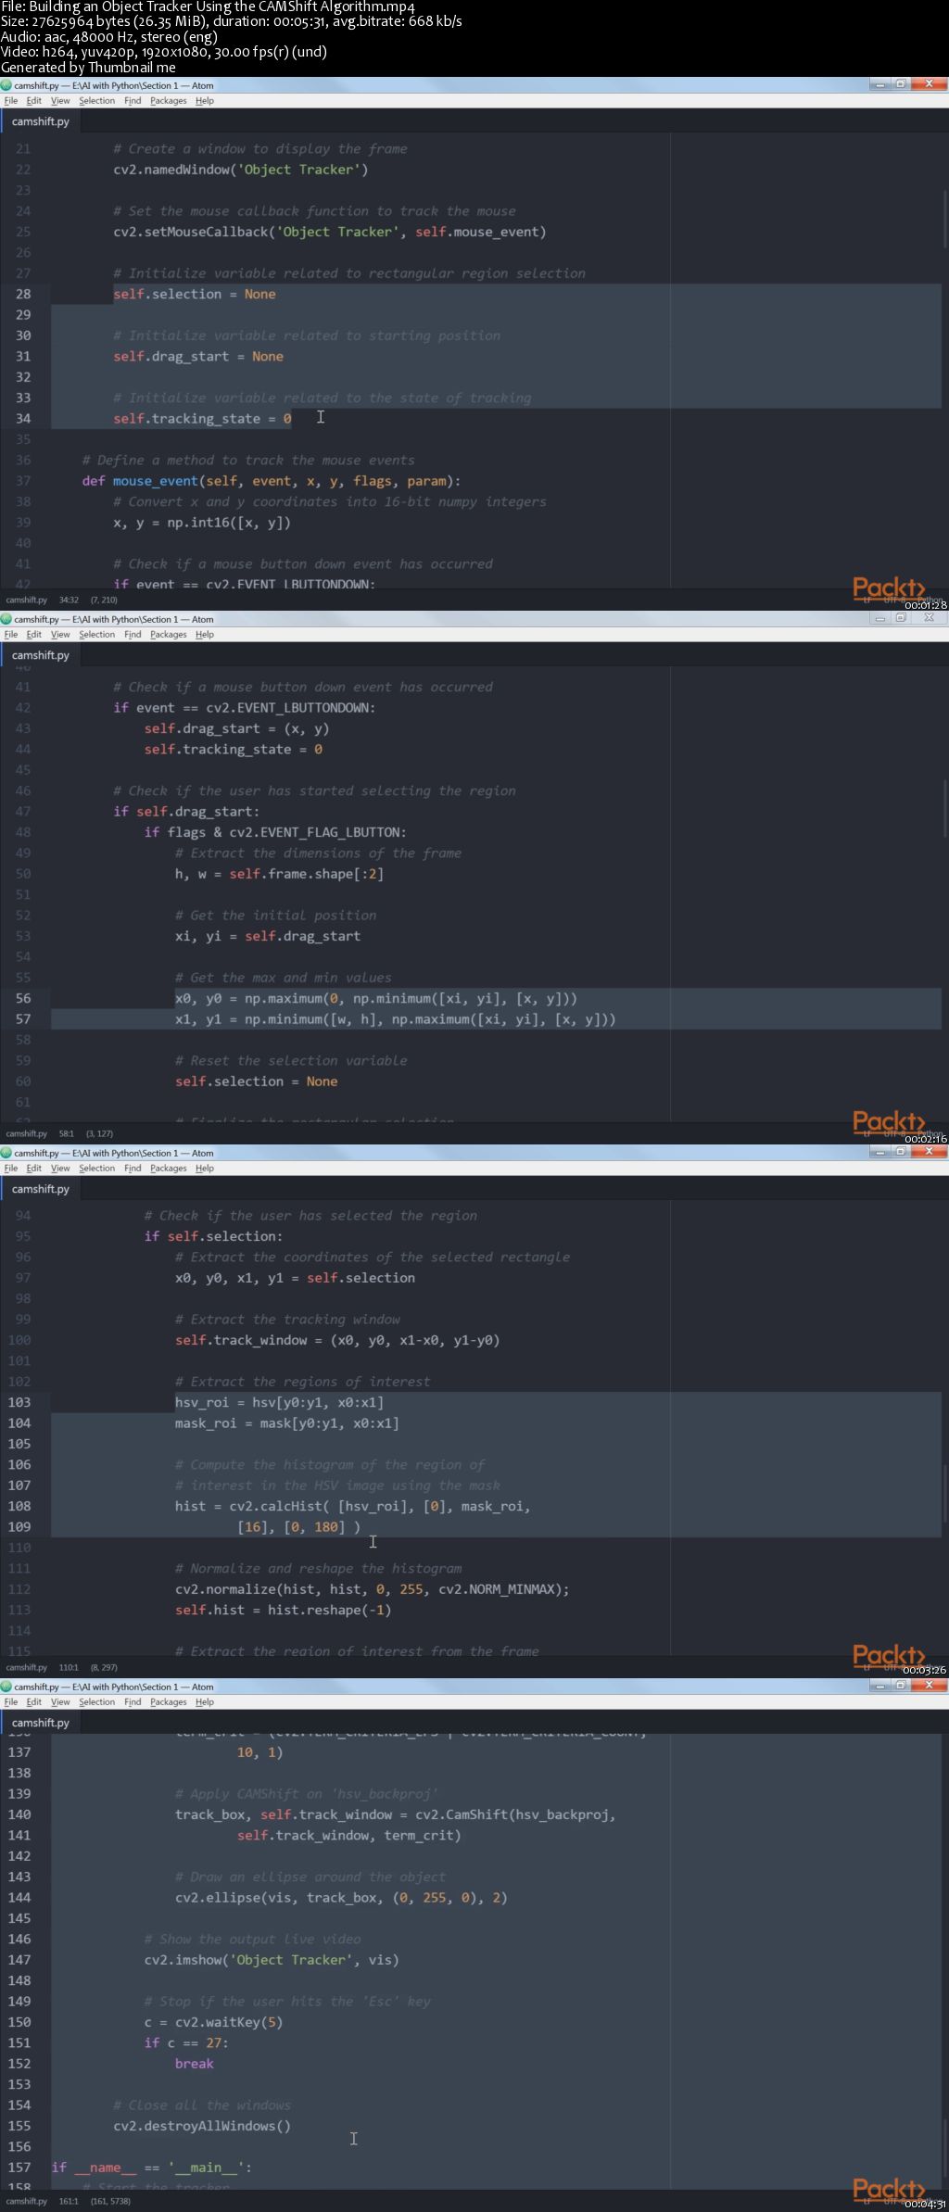949x2212 pixels.
Task: Click line number 28 in gutter
Action: (23, 294)
